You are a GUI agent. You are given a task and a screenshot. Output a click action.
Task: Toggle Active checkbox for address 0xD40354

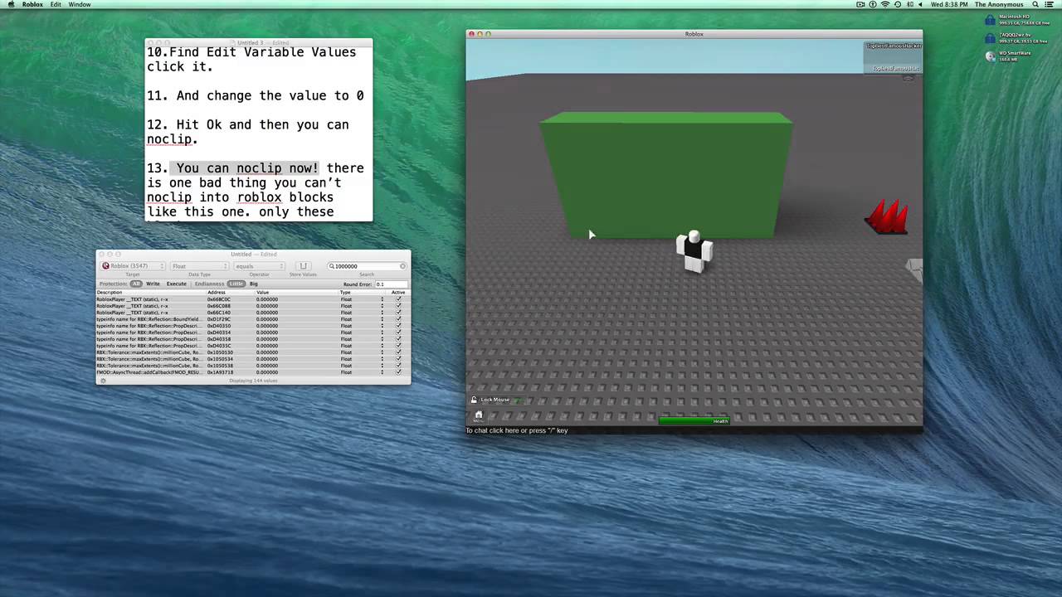point(398,332)
